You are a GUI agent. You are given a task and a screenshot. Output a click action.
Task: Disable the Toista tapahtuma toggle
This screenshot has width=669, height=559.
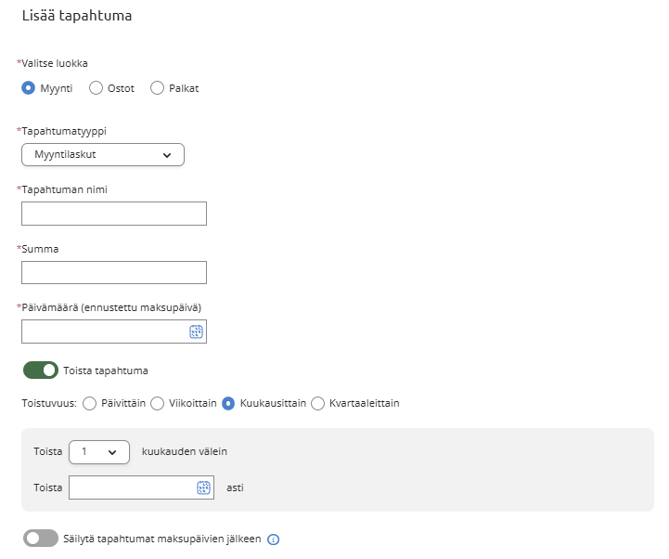[41, 370]
